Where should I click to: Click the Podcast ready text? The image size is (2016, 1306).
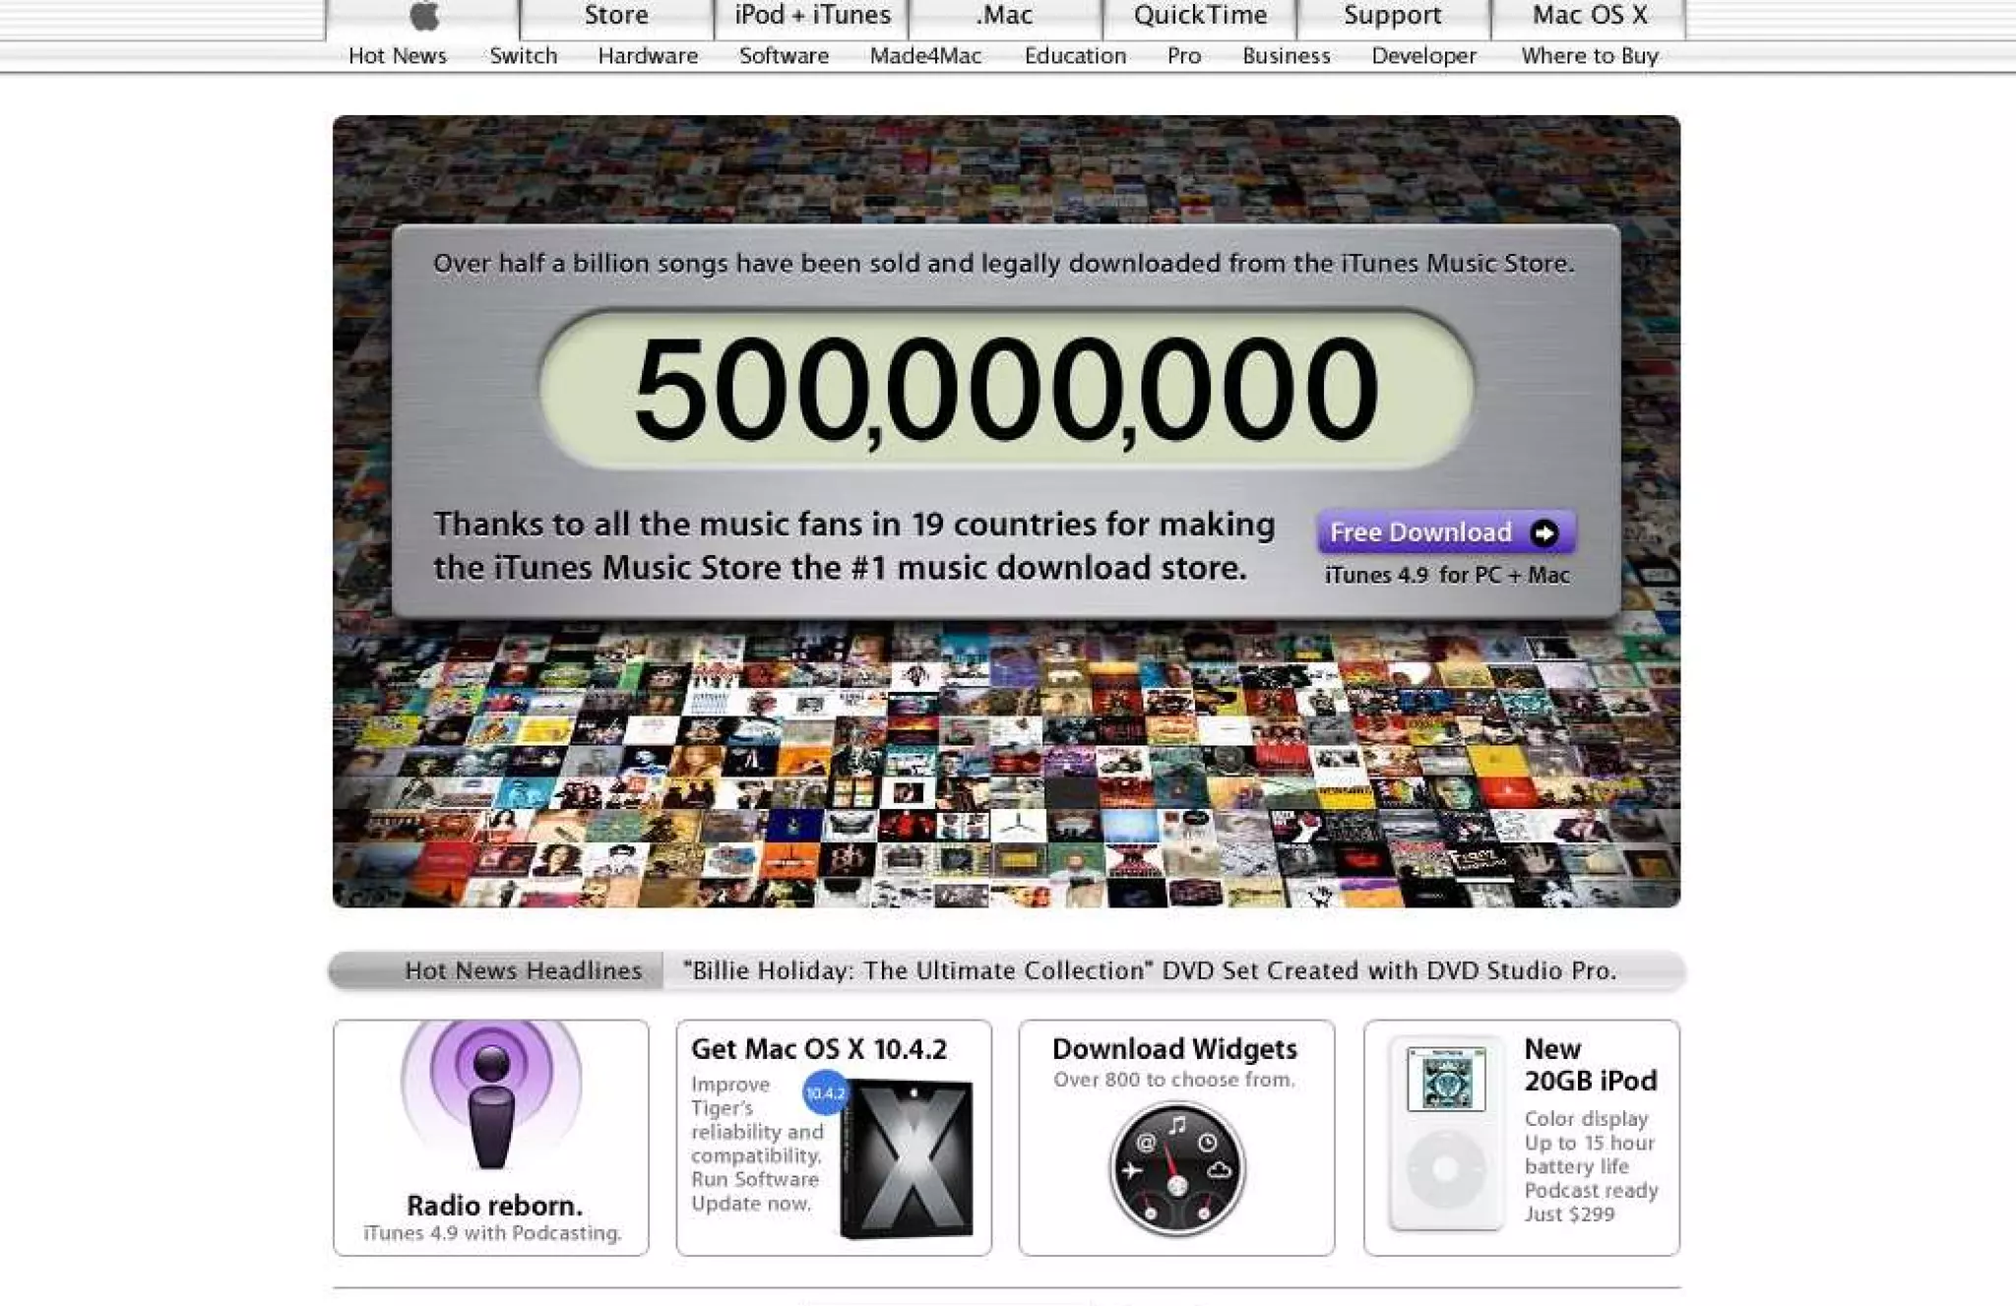coord(1592,1191)
